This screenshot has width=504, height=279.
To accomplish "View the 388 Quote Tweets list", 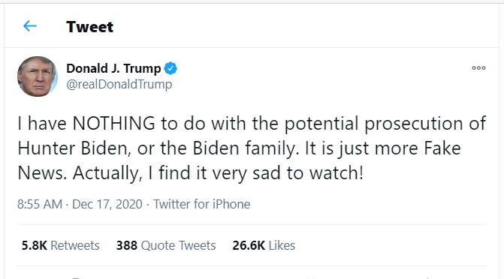I will (166, 245).
